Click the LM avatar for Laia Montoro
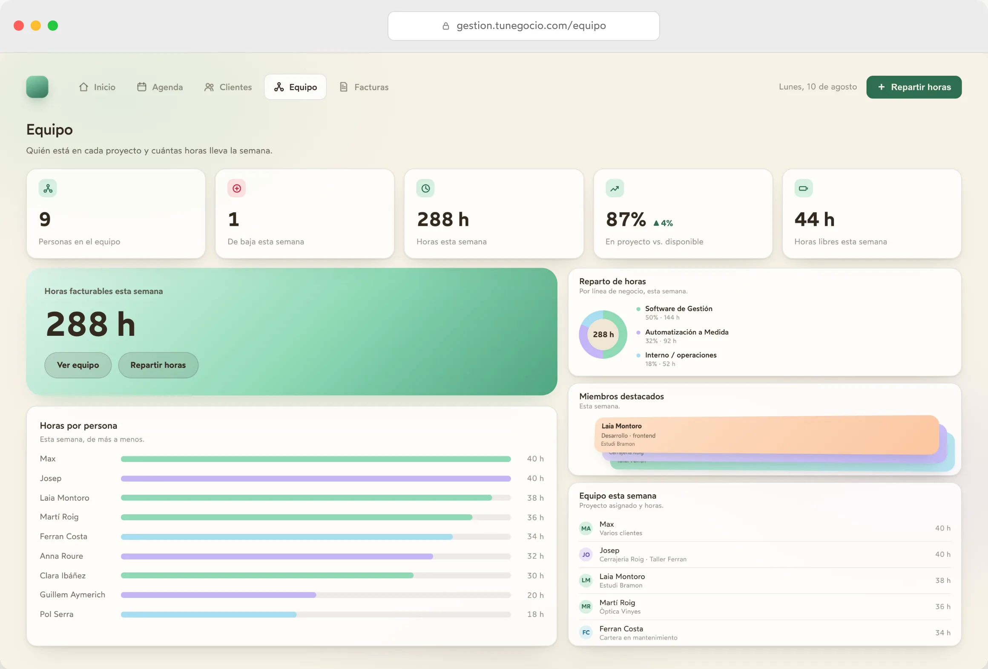The height and width of the screenshot is (669, 988). pyautogui.click(x=586, y=580)
